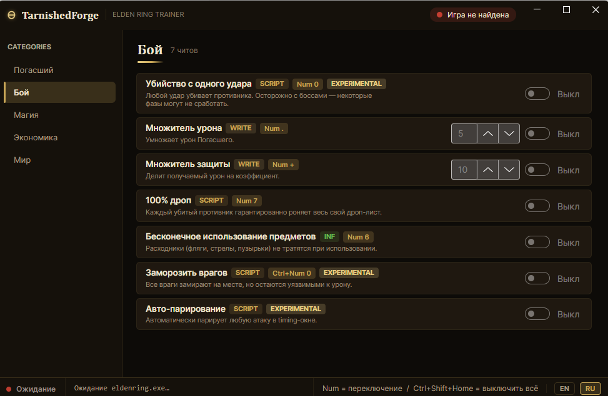Image resolution: width=608 pixels, height=396 pixels.
Task: Decrease the Множитель защиты value with down arrow
Action: 509,170
